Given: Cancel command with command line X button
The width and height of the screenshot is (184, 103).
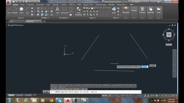Looking at the screenshot, I should [45, 92].
